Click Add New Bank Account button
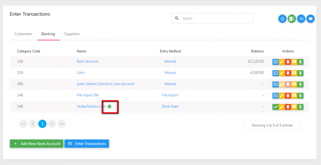The height and width of the screenshot is (165, 321). click(x=37, y=144)
